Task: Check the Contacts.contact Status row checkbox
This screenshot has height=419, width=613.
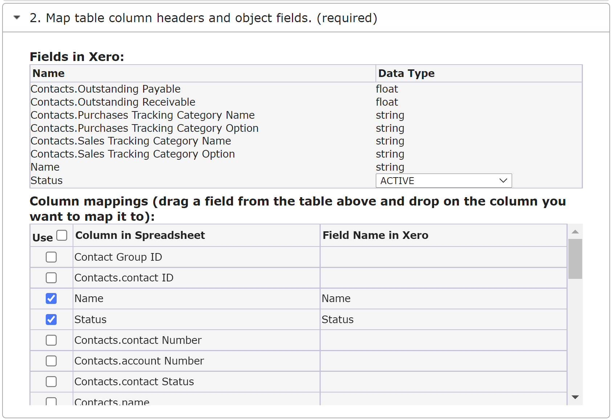Action: point(51,382)
